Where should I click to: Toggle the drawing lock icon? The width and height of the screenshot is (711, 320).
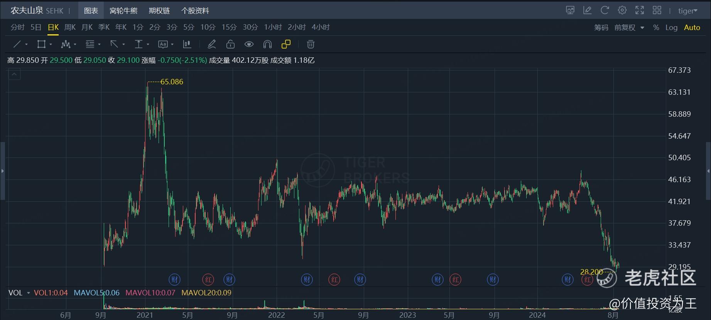click(230, 44)
